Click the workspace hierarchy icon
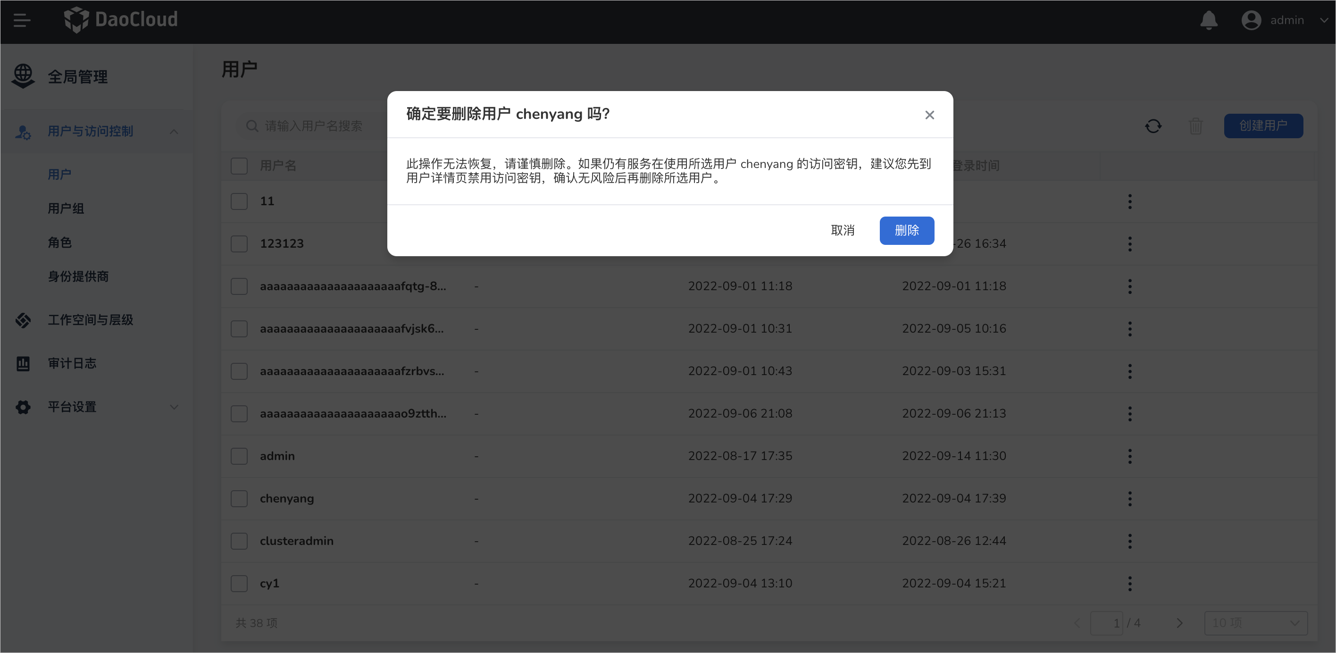 [x=23, y=320]
